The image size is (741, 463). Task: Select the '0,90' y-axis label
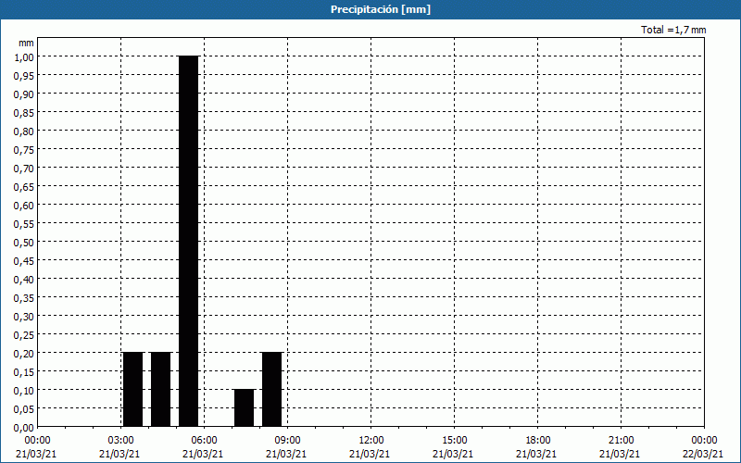click(24, 94)
